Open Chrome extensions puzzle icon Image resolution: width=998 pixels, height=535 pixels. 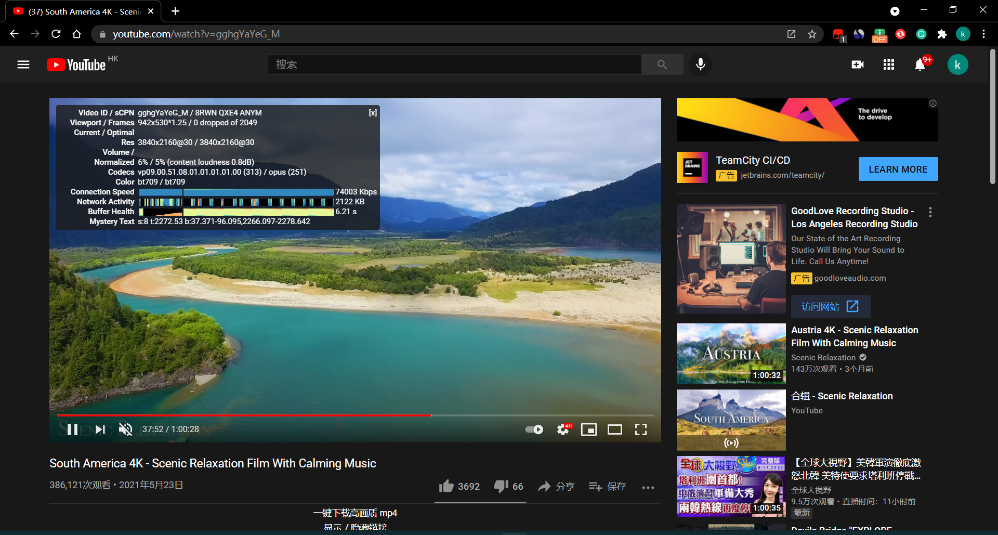click(942, 34)
